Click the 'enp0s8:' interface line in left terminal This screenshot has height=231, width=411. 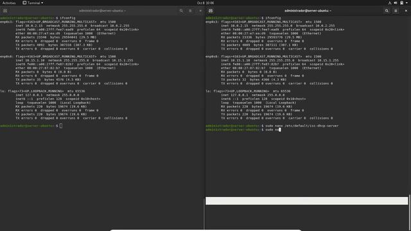pyautogui.click(x=58, y=56)
